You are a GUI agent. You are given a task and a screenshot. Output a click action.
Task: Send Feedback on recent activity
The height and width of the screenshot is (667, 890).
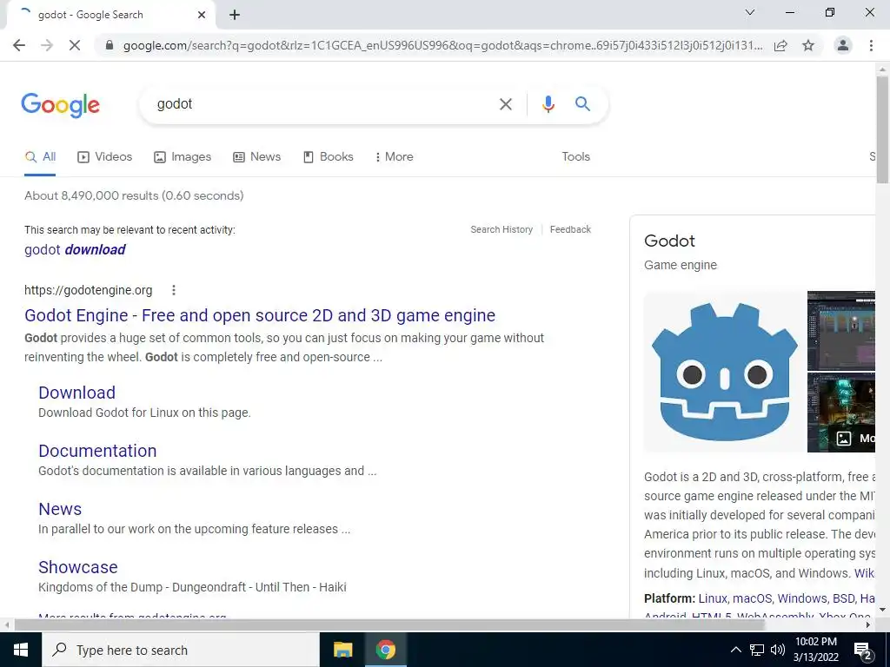click(570, 229)
